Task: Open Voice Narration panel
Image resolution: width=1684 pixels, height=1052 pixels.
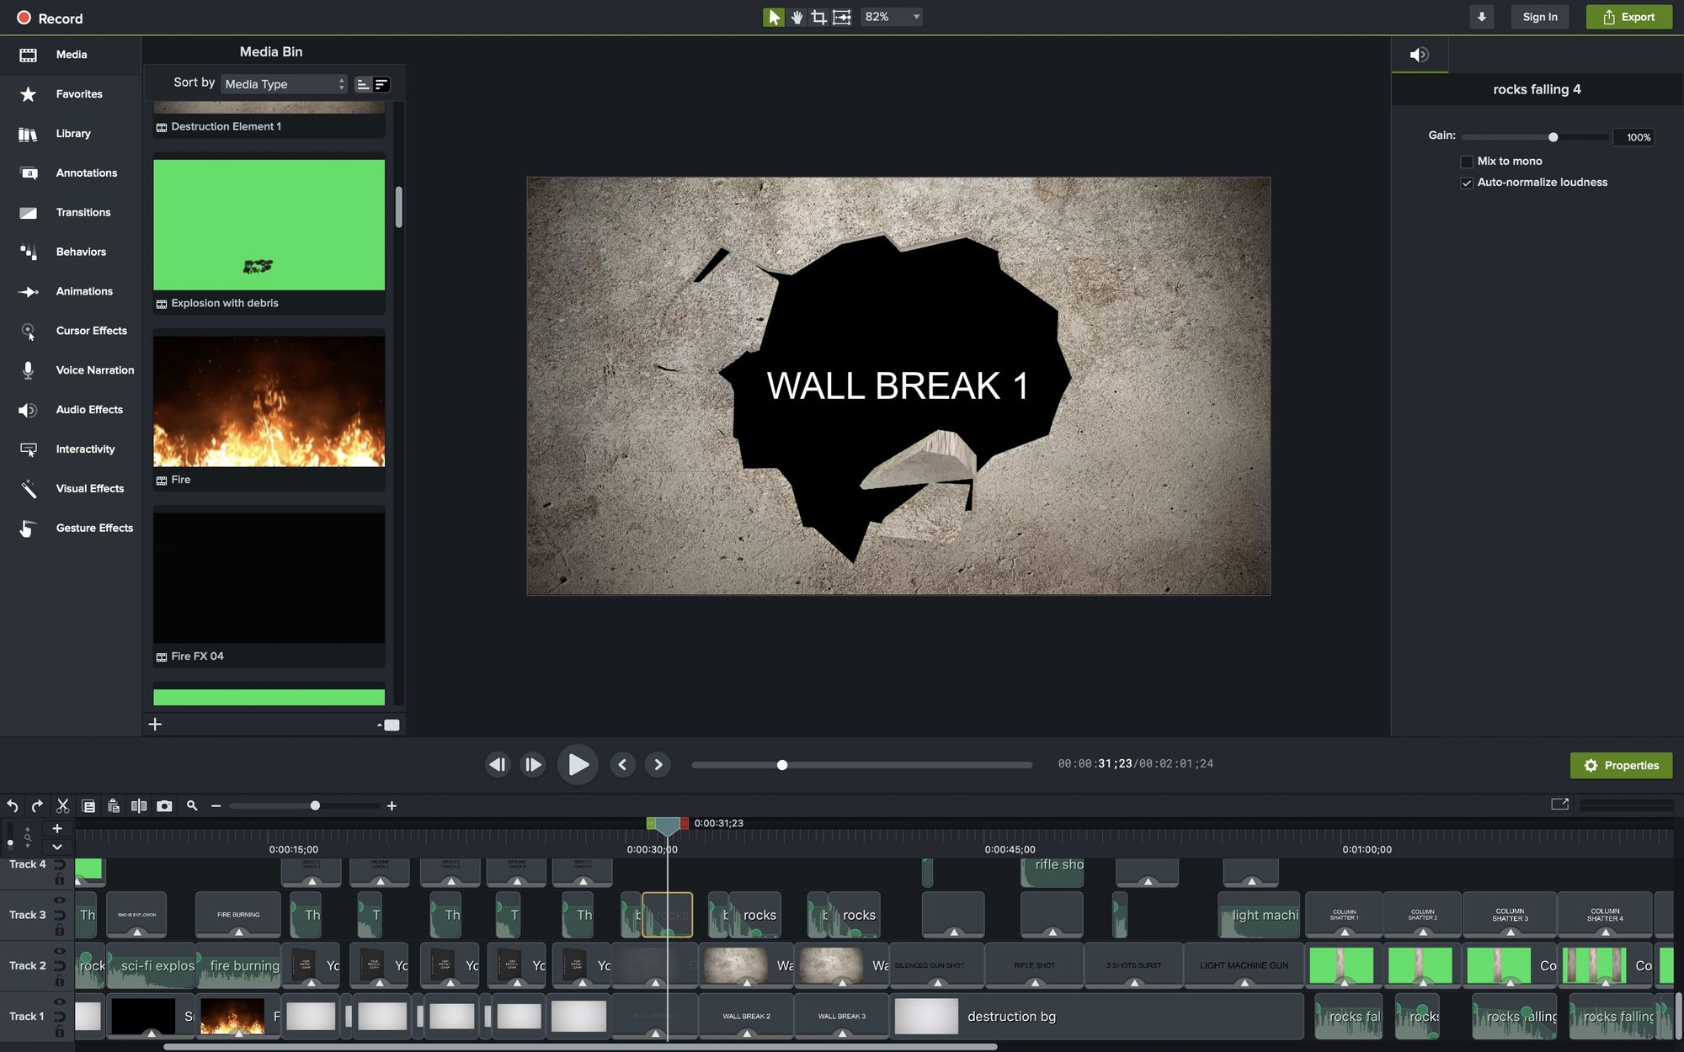Action: [x=71, y=370]
